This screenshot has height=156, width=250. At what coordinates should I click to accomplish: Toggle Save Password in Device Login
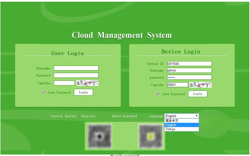point(158,94)
